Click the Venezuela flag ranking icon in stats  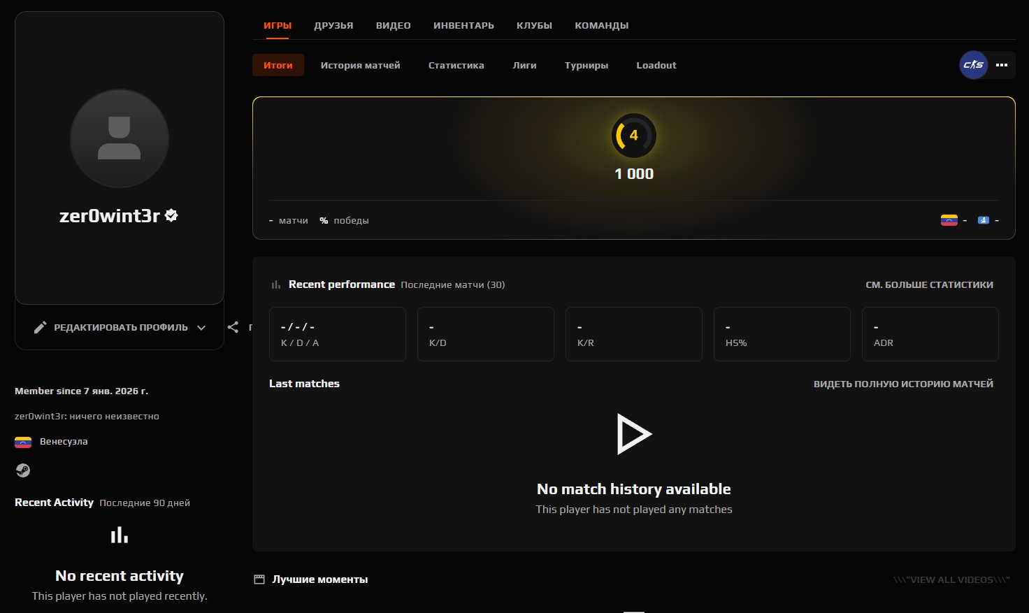[949, 220]
